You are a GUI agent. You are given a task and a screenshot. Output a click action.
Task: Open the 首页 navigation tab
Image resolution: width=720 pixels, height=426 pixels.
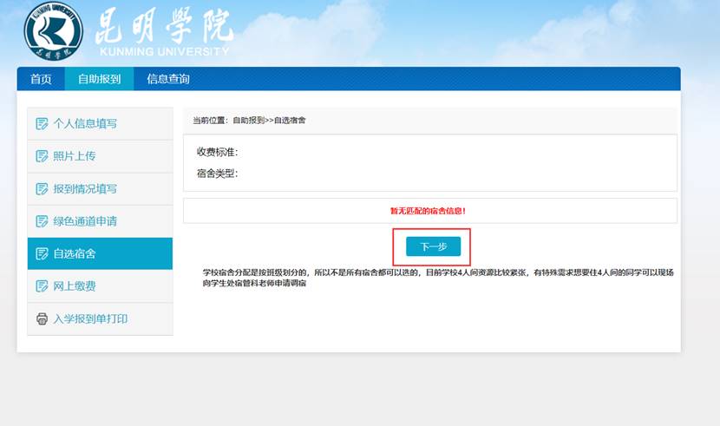click(x=41, y=79)
